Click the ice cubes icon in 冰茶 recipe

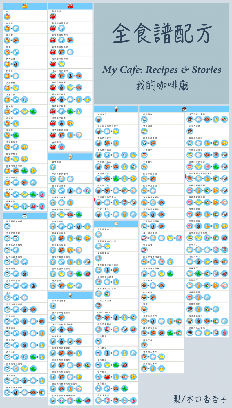(x=16, y=52)
